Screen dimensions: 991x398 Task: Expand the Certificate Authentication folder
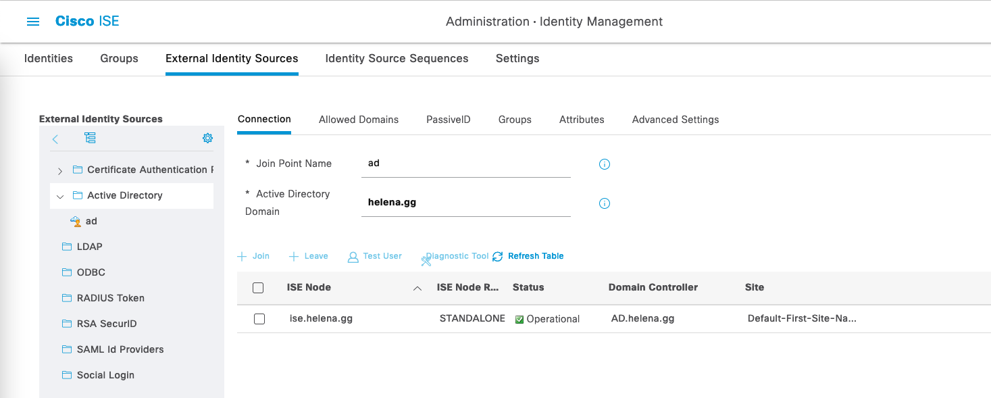point(60,170)
